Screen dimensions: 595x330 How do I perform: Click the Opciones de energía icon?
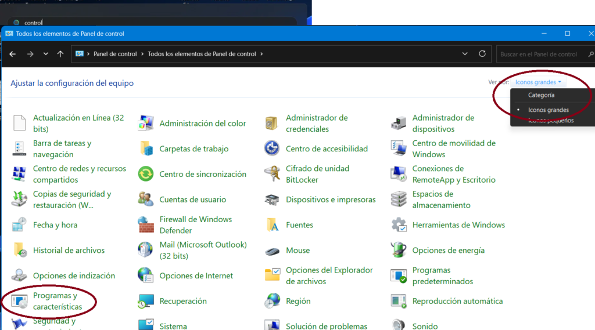398,251
